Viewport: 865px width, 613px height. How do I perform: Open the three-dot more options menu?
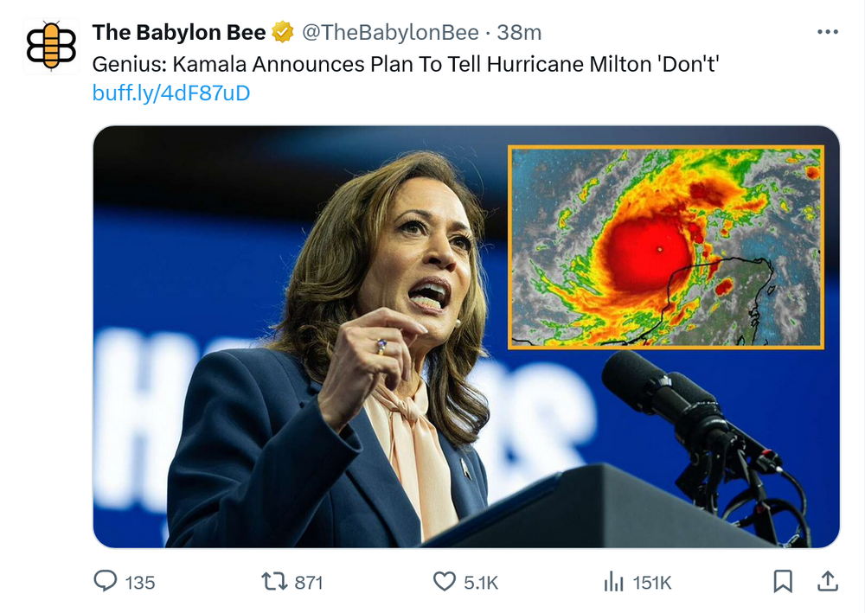(827, 32)
